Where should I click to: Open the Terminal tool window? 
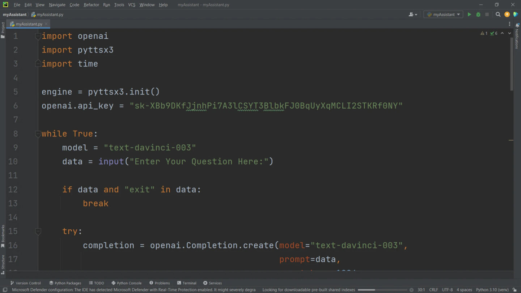point(187,283)
